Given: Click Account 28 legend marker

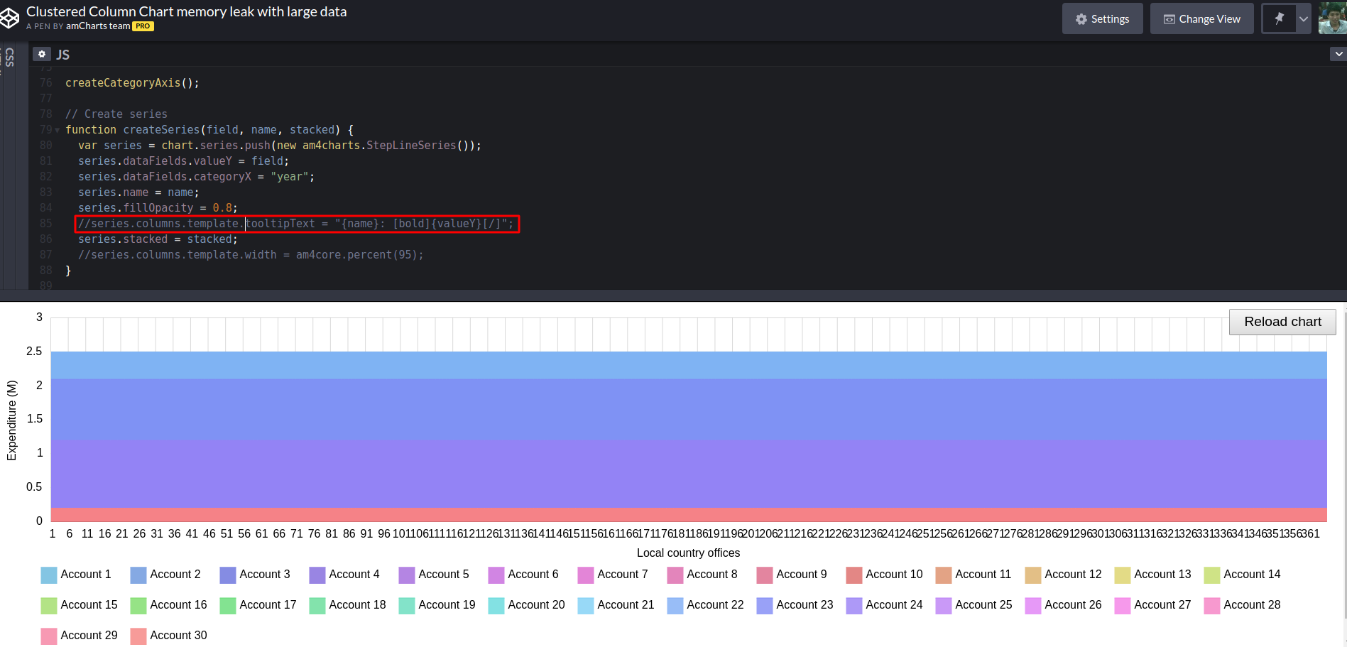Looking at the screenshot, I should coord(1212,605).
